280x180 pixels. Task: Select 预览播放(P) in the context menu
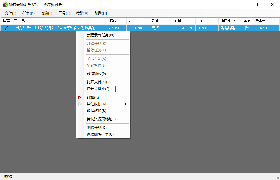96,74
